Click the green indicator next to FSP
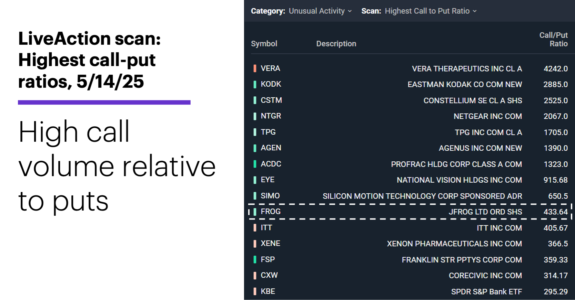 click(x=255, y=259)
